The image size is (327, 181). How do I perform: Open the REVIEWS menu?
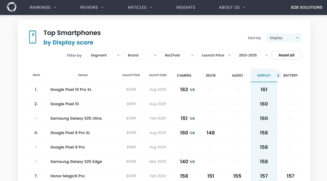(x=92, y=7)
